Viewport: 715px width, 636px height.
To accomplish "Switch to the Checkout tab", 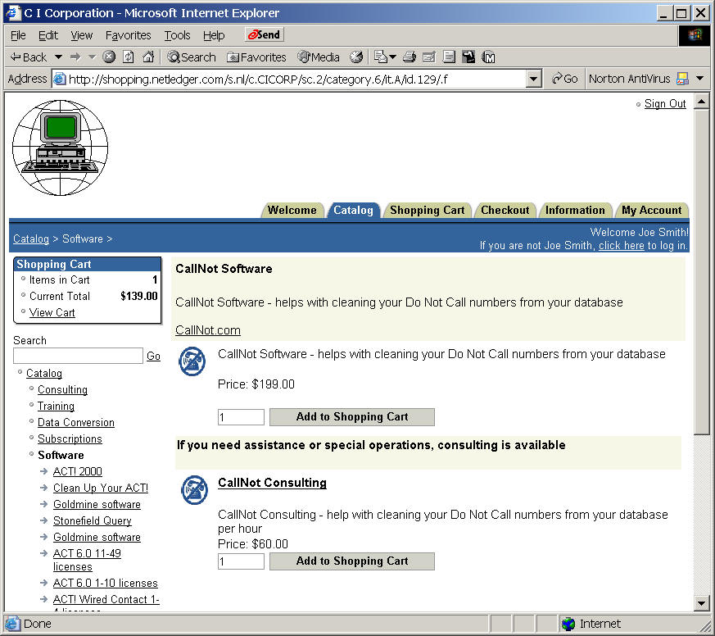I will point(505,211).
